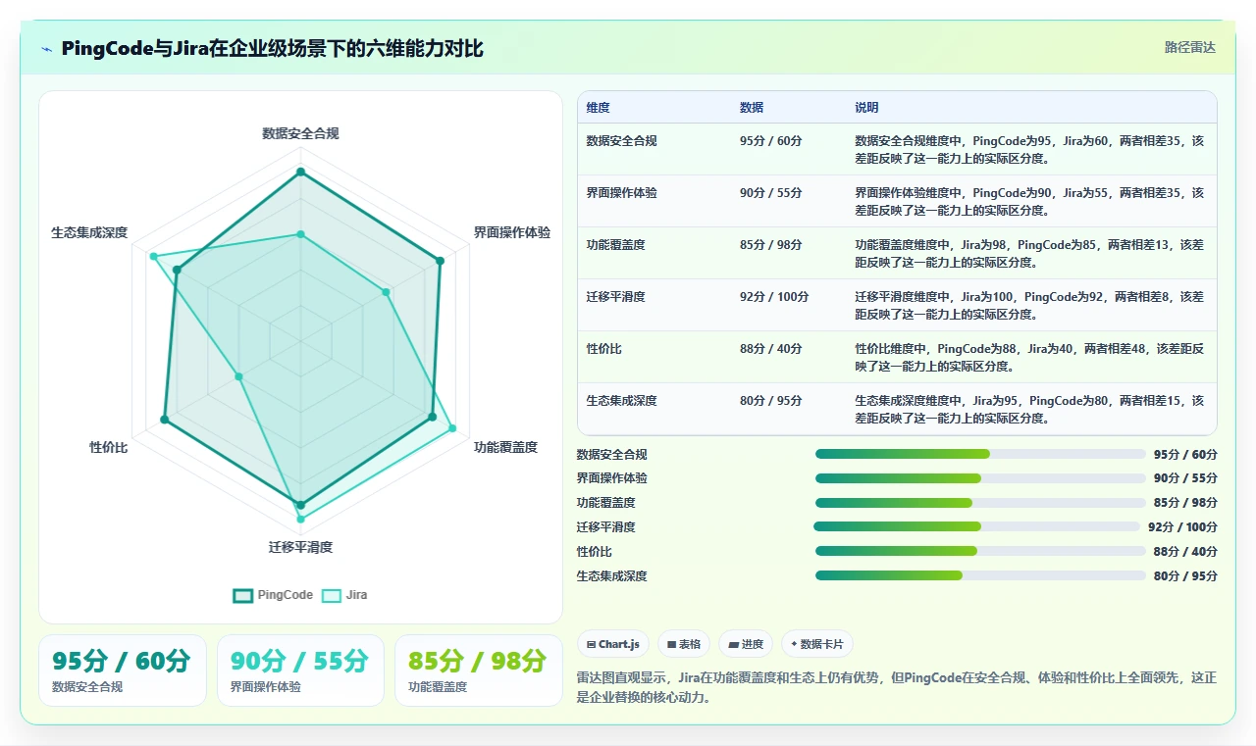Click the 功能覆盖度 table row label
This screenshot has height=746, width=1256.
pyautogui.click(x=616, y=245)
